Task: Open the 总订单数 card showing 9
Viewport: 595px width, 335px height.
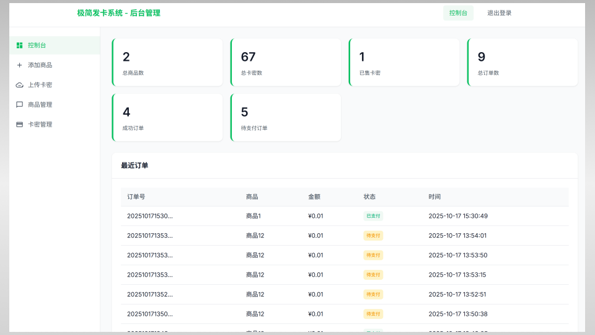Action: point(522,62)
